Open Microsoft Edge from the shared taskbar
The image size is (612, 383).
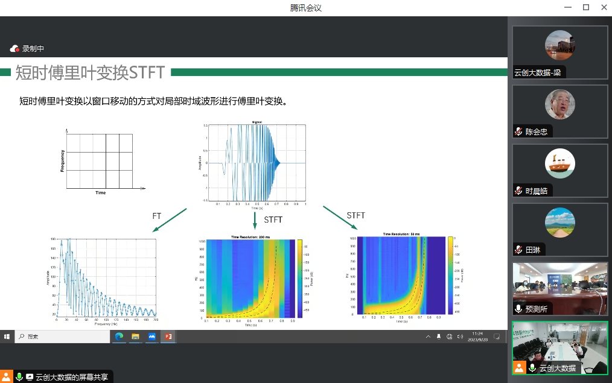point(119,337)
